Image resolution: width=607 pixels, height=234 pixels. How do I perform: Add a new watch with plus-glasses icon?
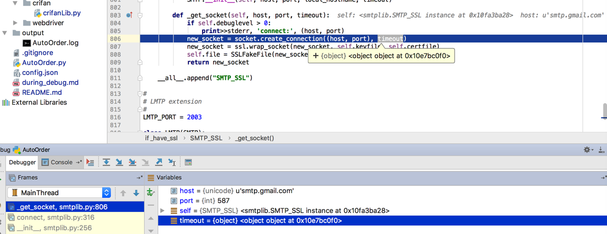[151, 192]
